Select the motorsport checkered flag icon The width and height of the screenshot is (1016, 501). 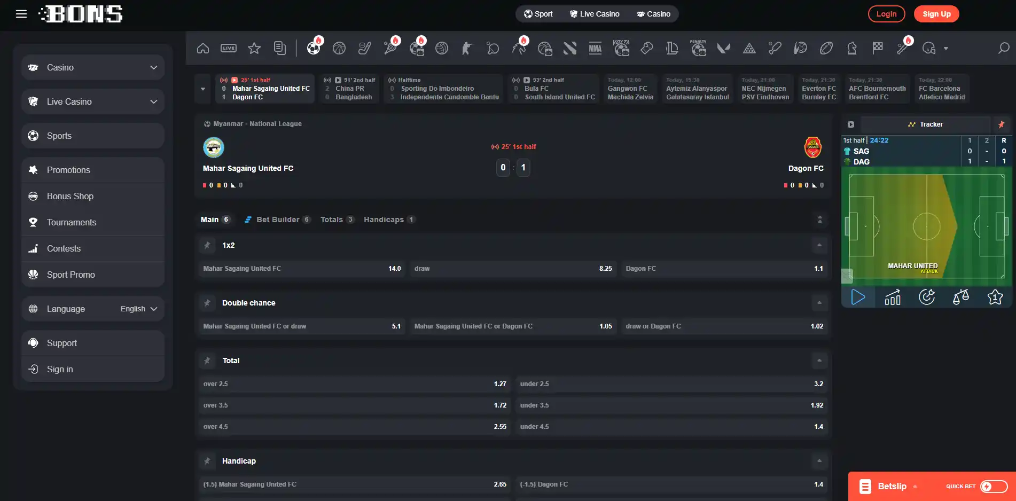(x=878, y=49)
